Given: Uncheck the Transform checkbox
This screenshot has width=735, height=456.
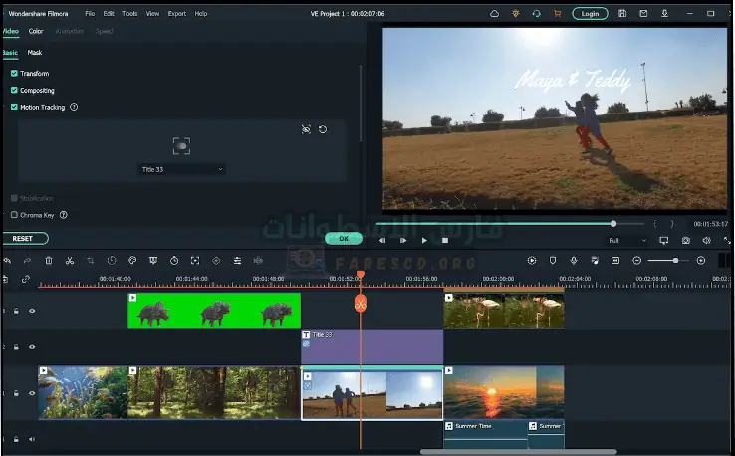Looking at the screenshot, I should (x=14, y=74).
